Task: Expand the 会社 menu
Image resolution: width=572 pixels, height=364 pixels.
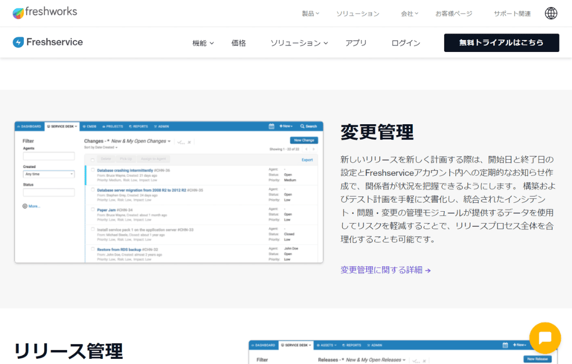Action: tap(409, 14)
